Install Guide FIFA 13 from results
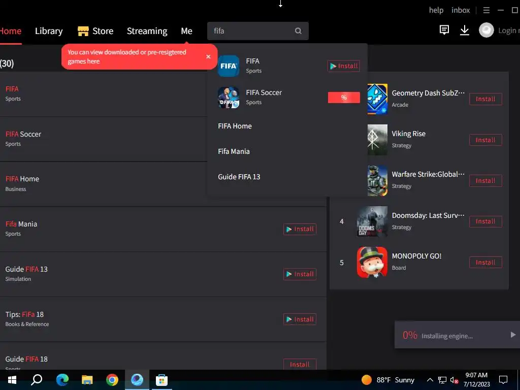 click(x=300, y=274)
